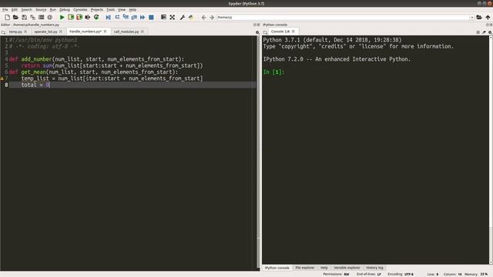The image size is (493, 277).
Task: Open the IPython console options gear
Action: pos(490,32)
